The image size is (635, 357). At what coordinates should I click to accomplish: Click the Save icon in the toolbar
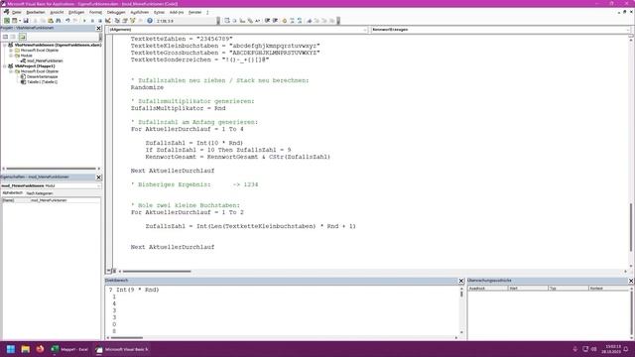point(26,21)
